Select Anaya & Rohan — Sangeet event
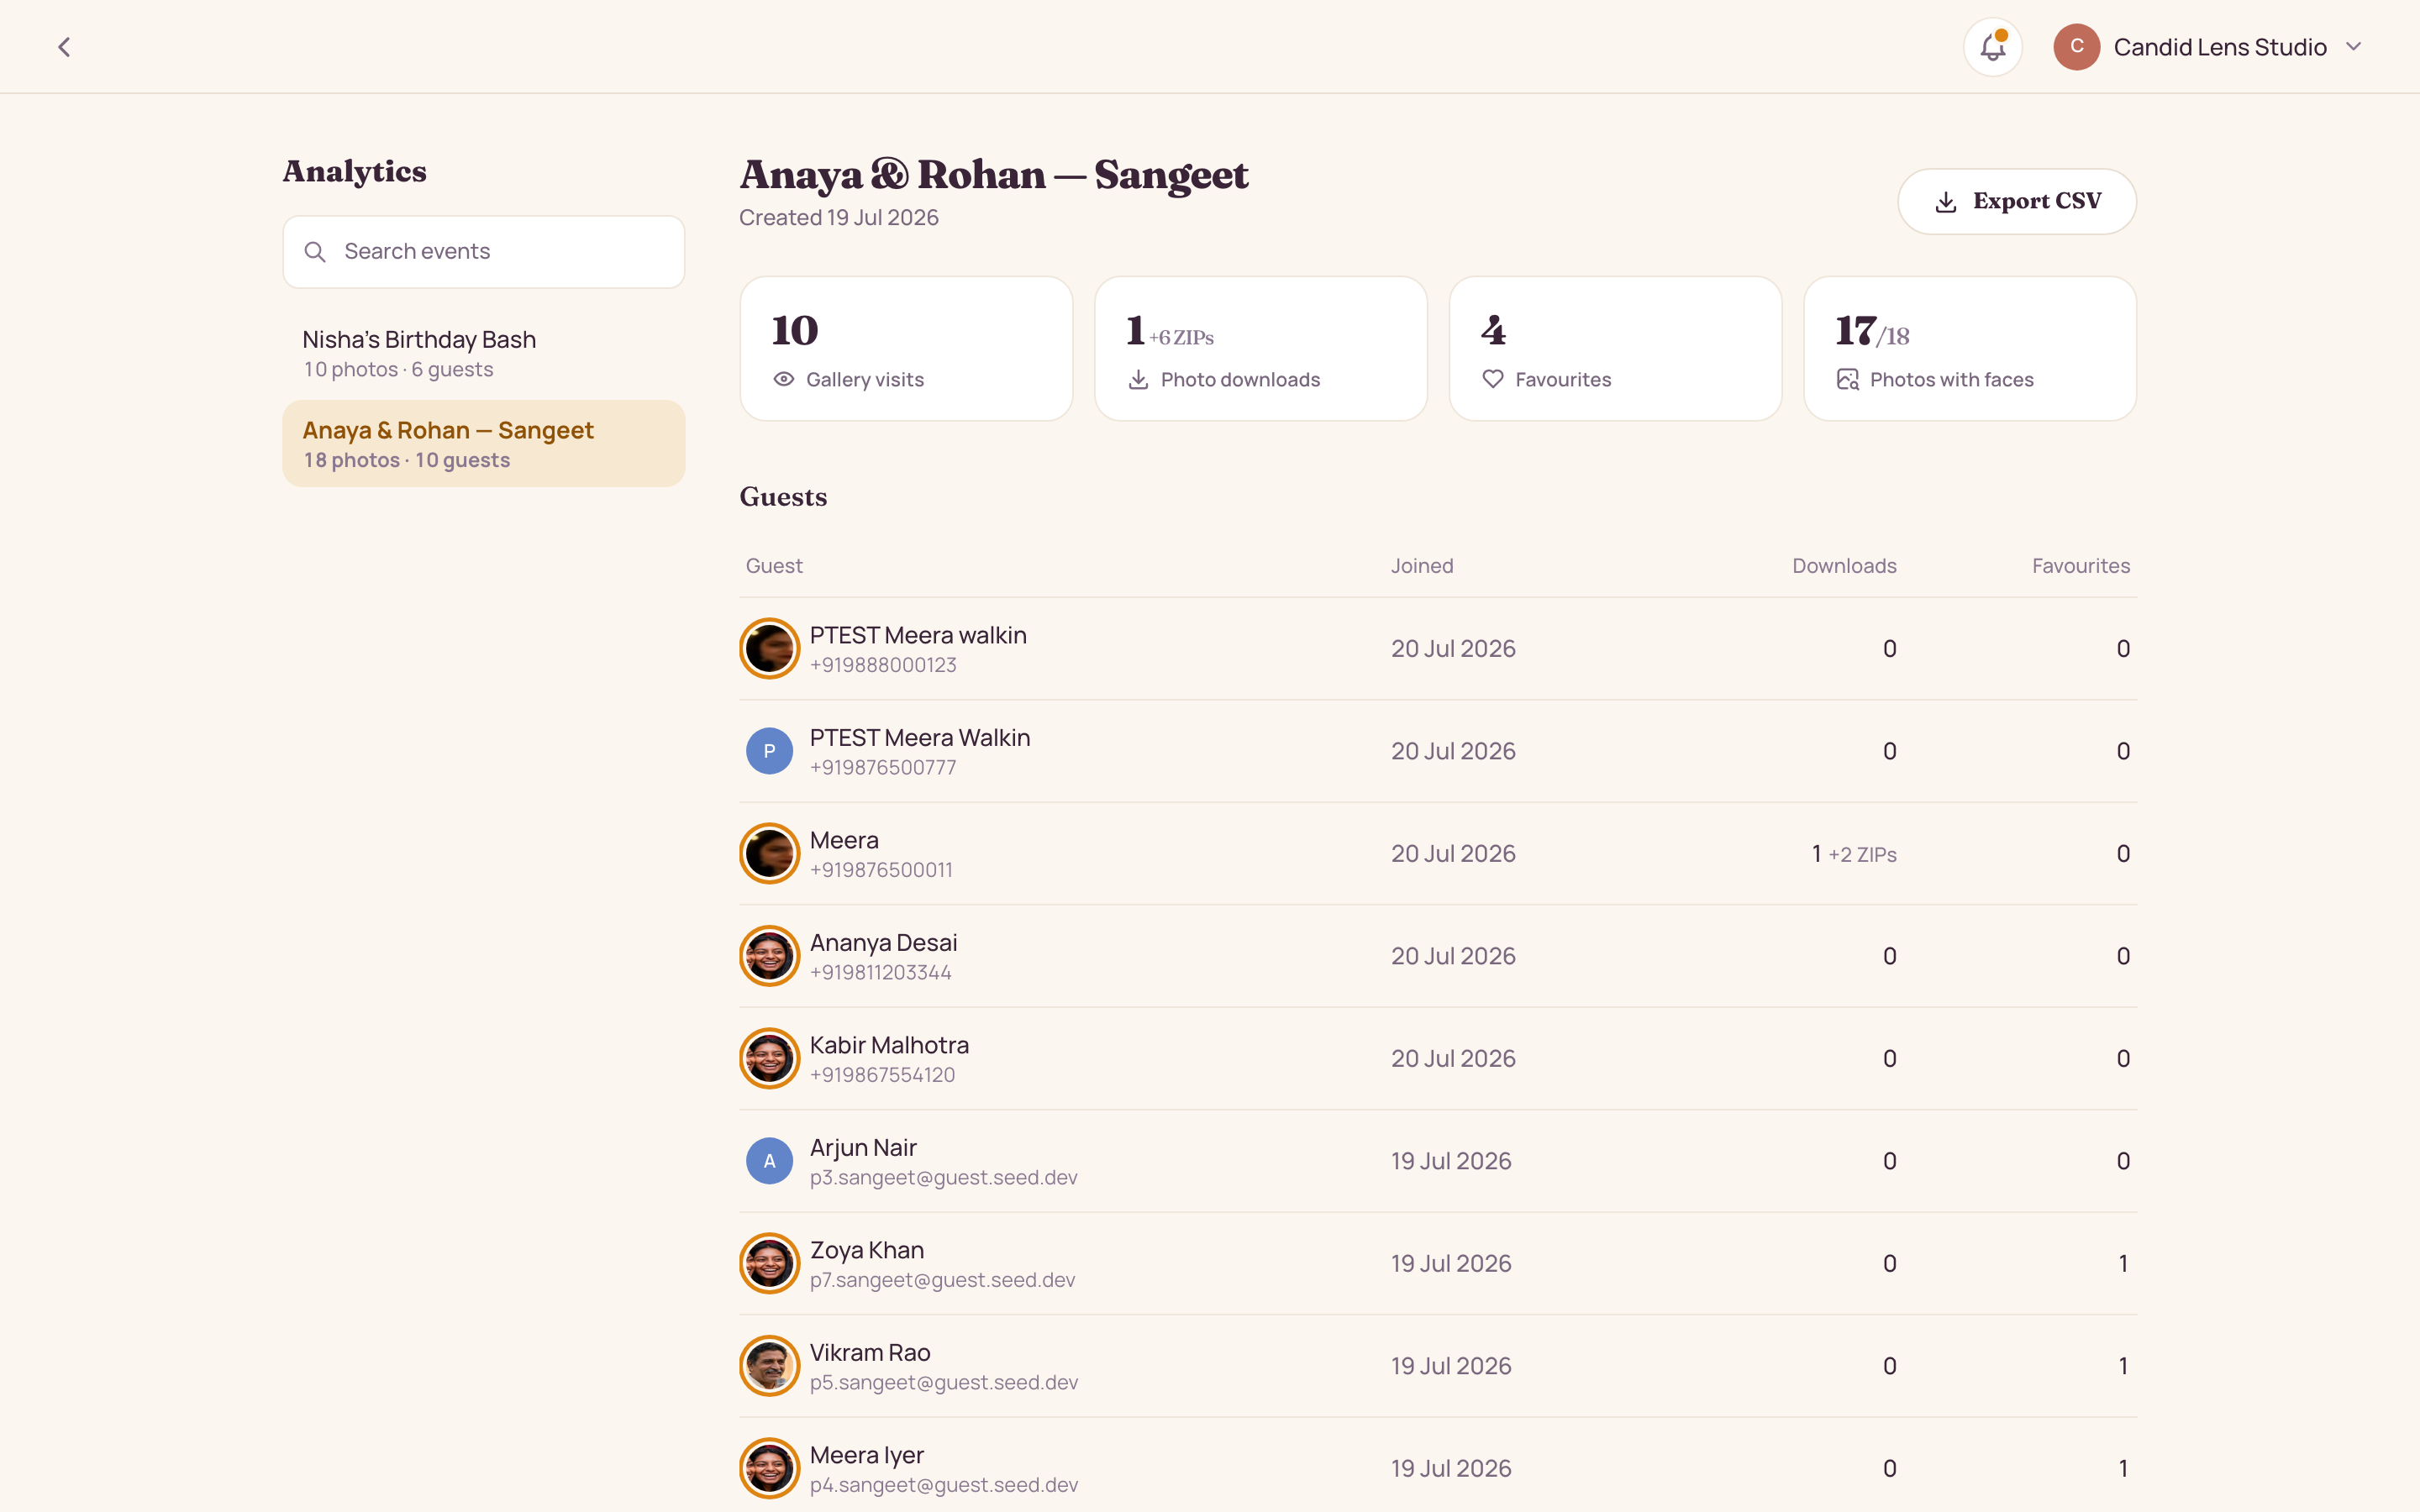Screen dimensions: 2420x1512 tap(484, 444)
